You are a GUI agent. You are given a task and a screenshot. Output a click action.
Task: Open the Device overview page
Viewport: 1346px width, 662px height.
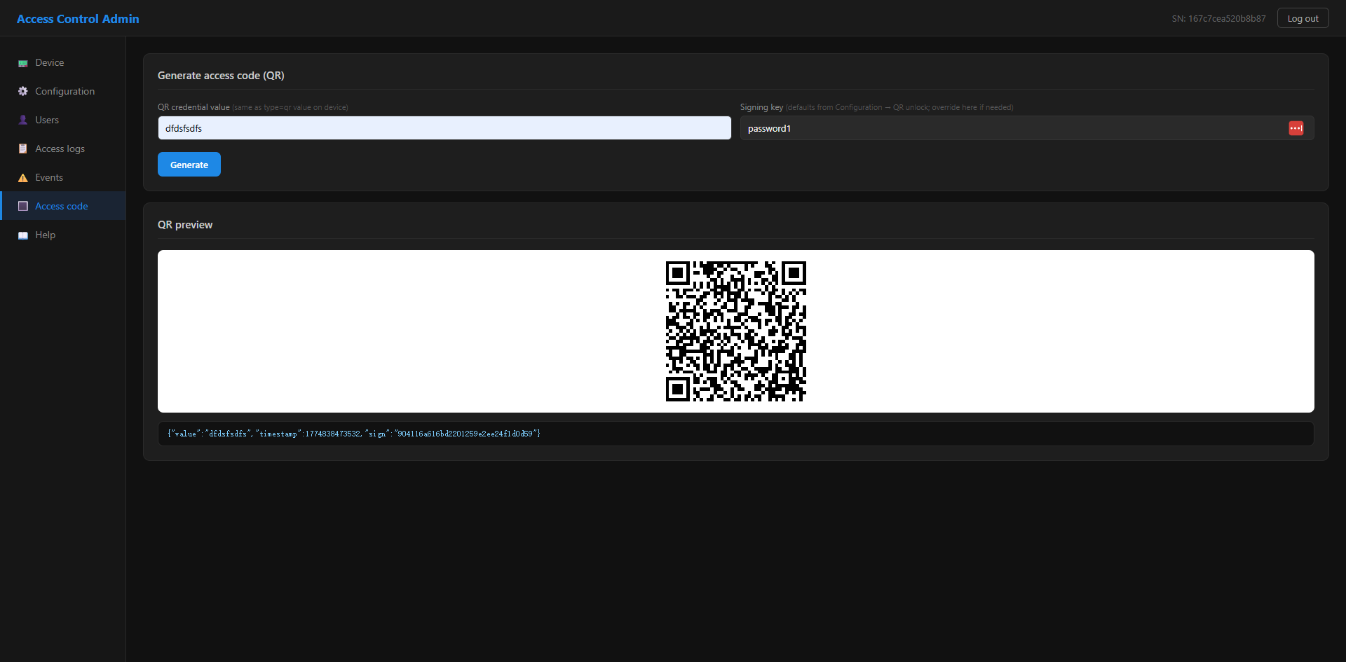pyautogui.click(x=50, y=62)
